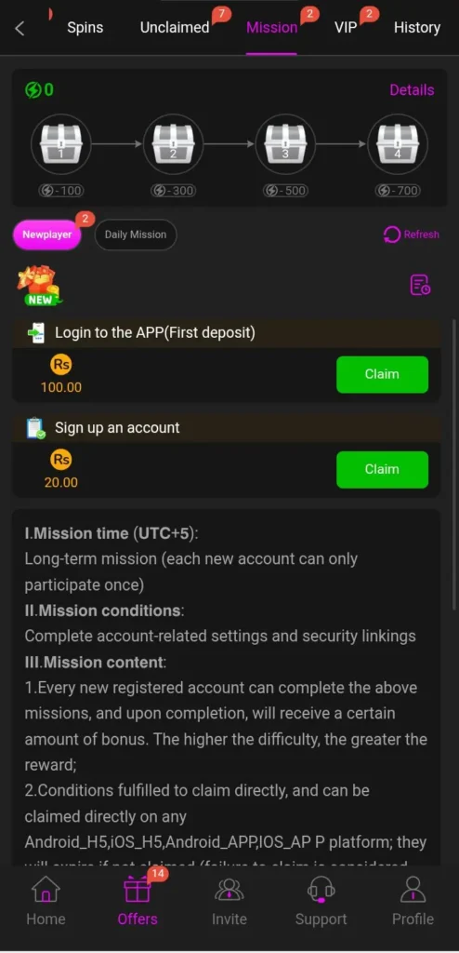This screenshot has width=459, height=953.
Task: Open the Profile page
Action: [x=413, y=901]
